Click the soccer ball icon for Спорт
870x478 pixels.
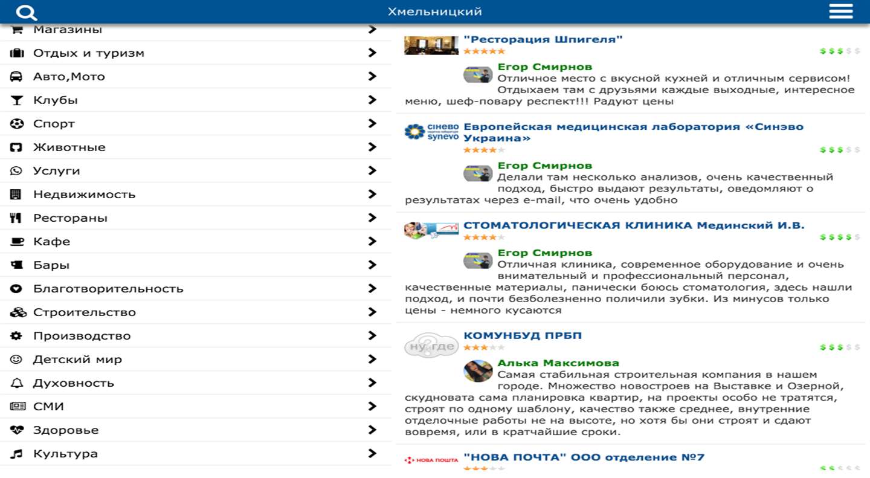coord(17,124)
